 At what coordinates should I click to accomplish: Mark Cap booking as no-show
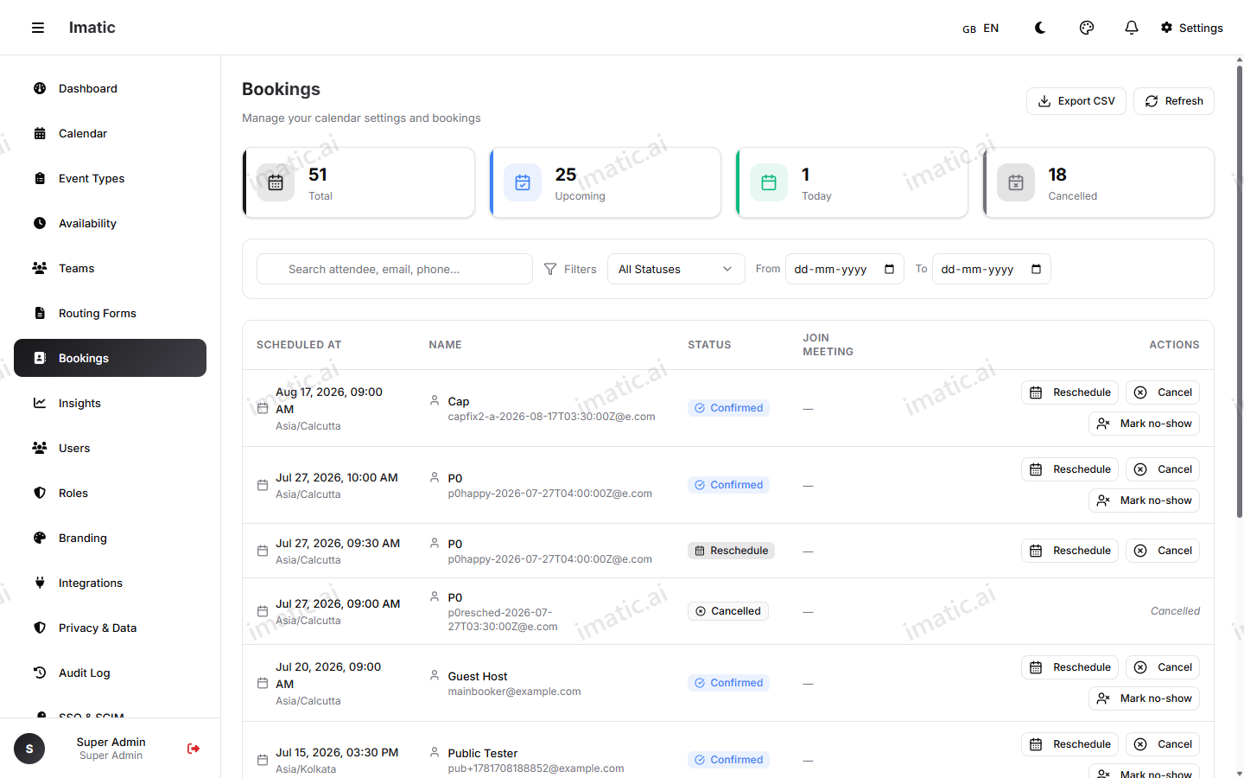click(x=1145, y=424)
